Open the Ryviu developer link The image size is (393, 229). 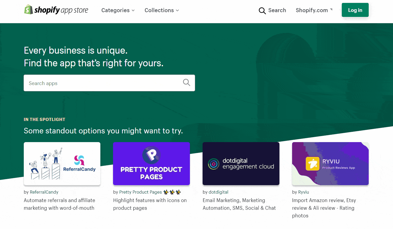(x=303, y=192)
